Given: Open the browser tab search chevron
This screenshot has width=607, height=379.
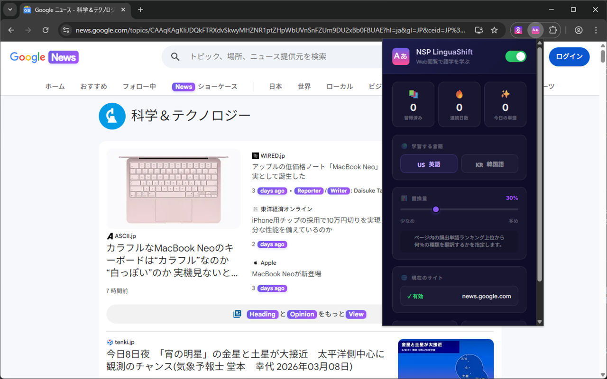Looking at the screenshot, I should (9, 9).
